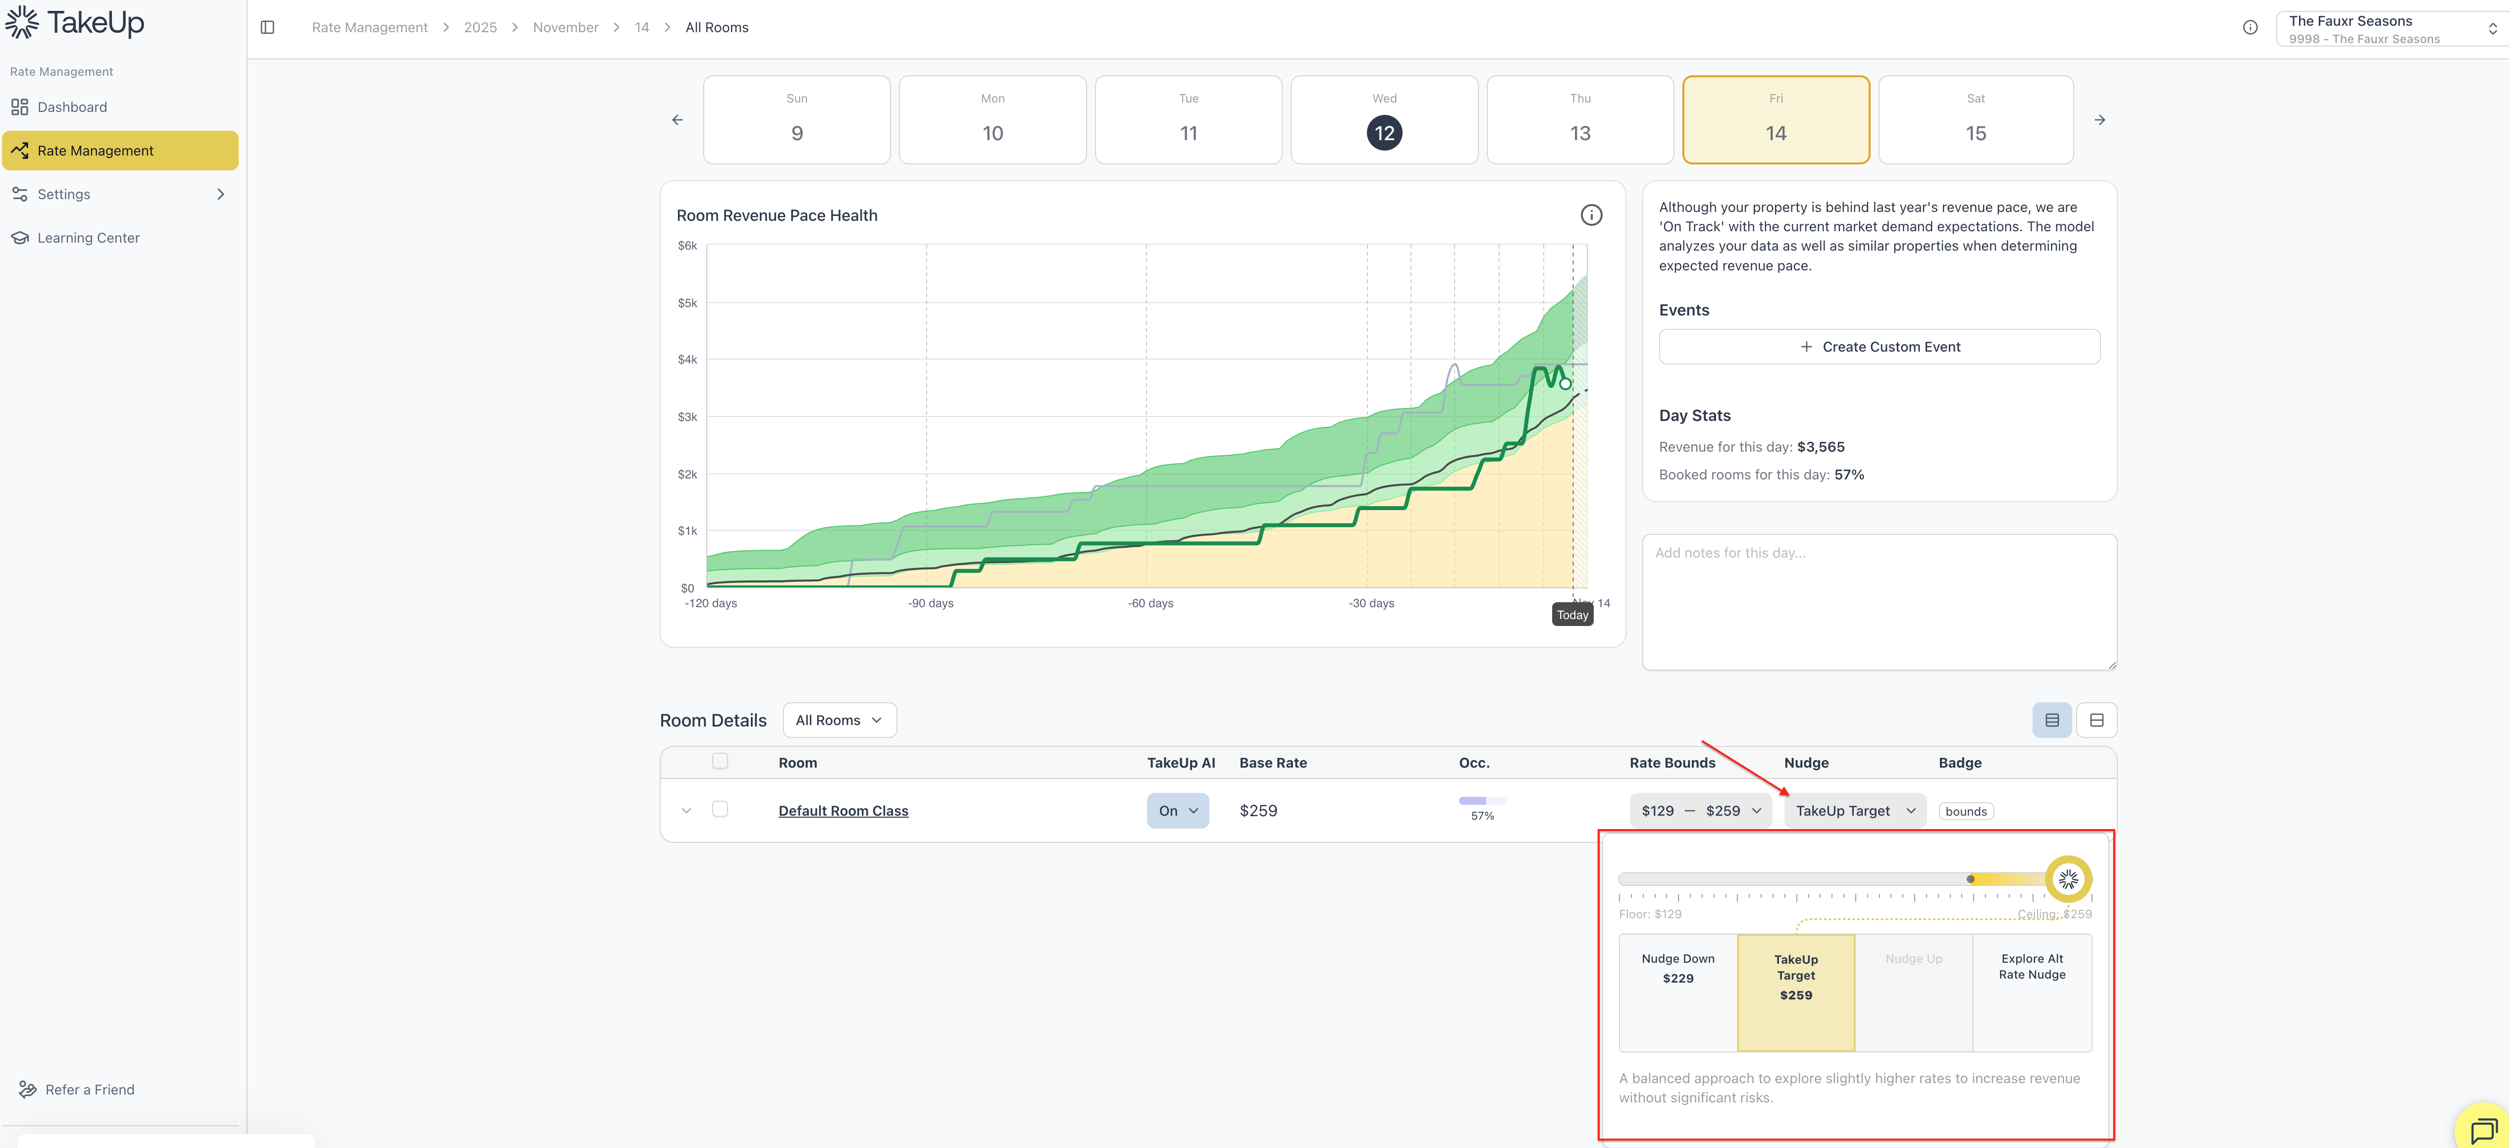This screenshot has width=2509, height=1148.
Task: Check the Default Room Class checkbox
Action: [720, 809]
